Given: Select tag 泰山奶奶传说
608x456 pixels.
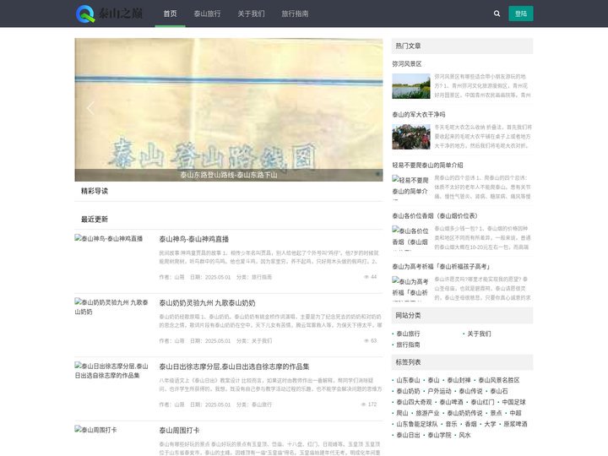Looking at the screenshot, I should coord(464,413).
